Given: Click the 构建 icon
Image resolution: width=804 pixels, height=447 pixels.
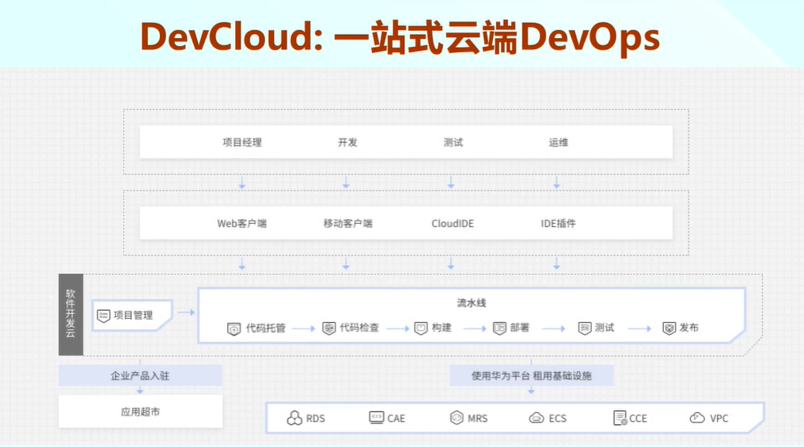Looking at the screenshot, I should tap(421, 328).
